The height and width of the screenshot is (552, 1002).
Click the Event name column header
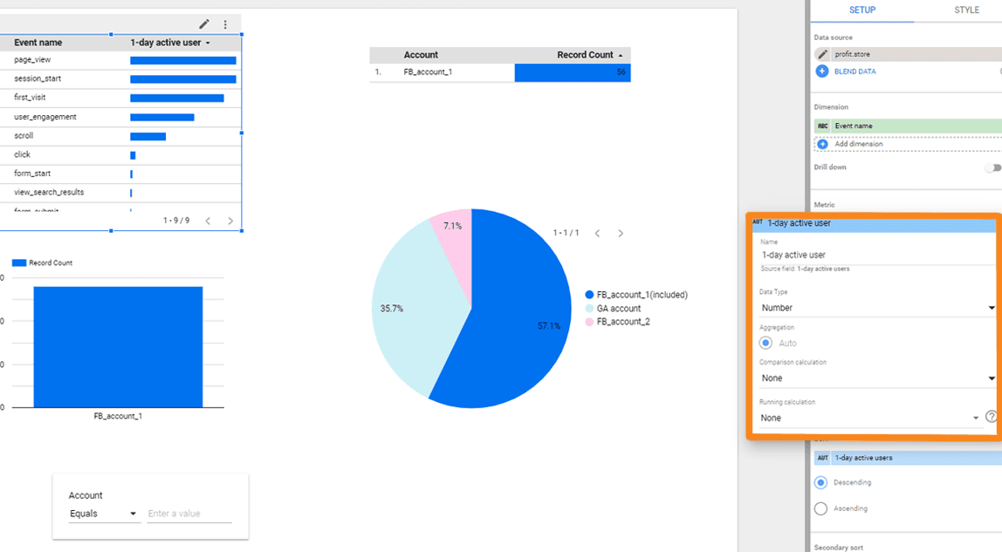click(38, 43)
